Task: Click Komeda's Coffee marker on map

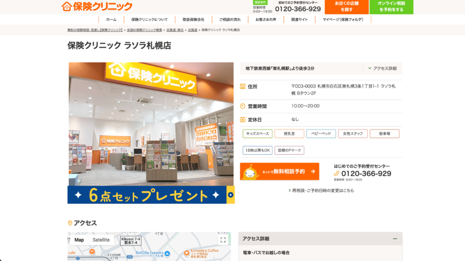Action: tap(187, 253)
